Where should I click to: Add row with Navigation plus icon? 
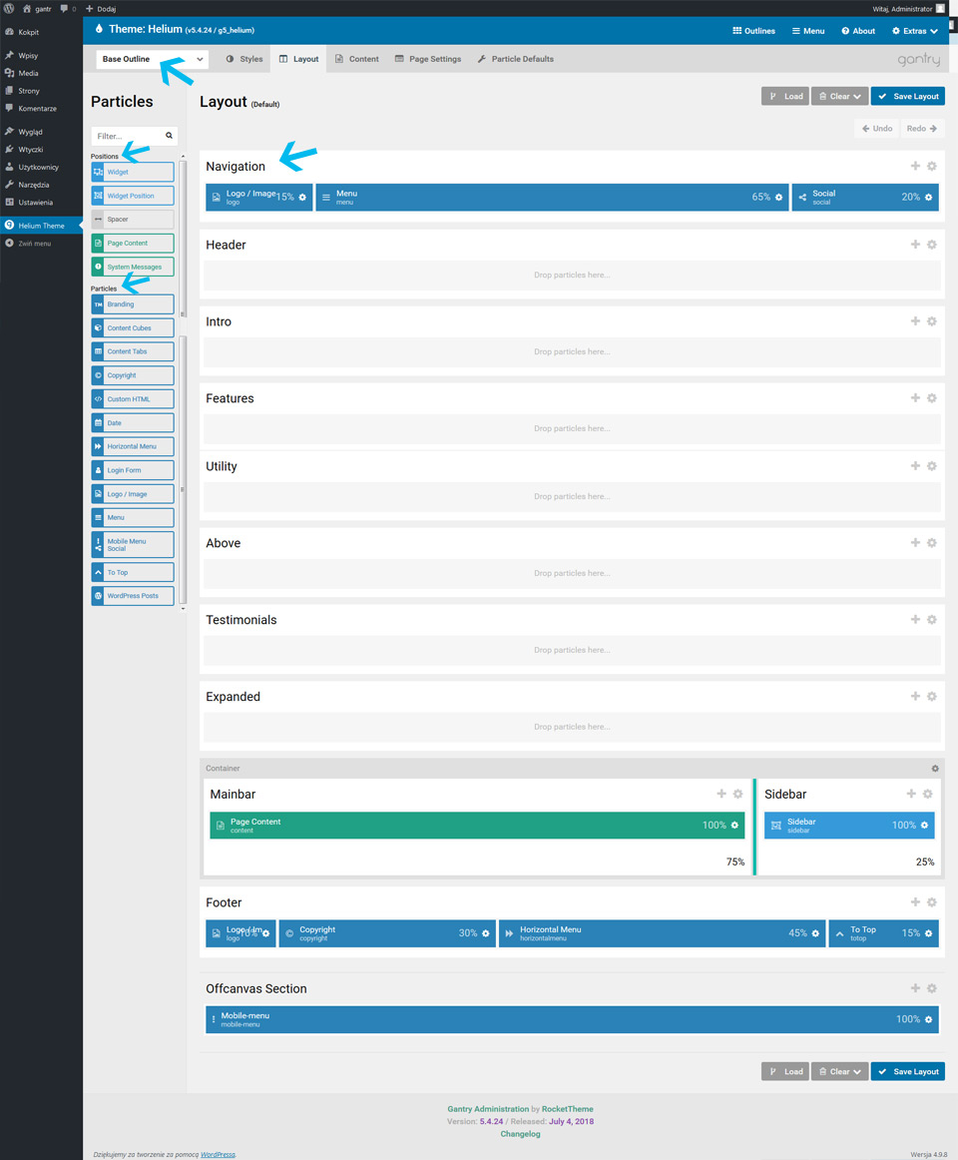pos(915,167)
